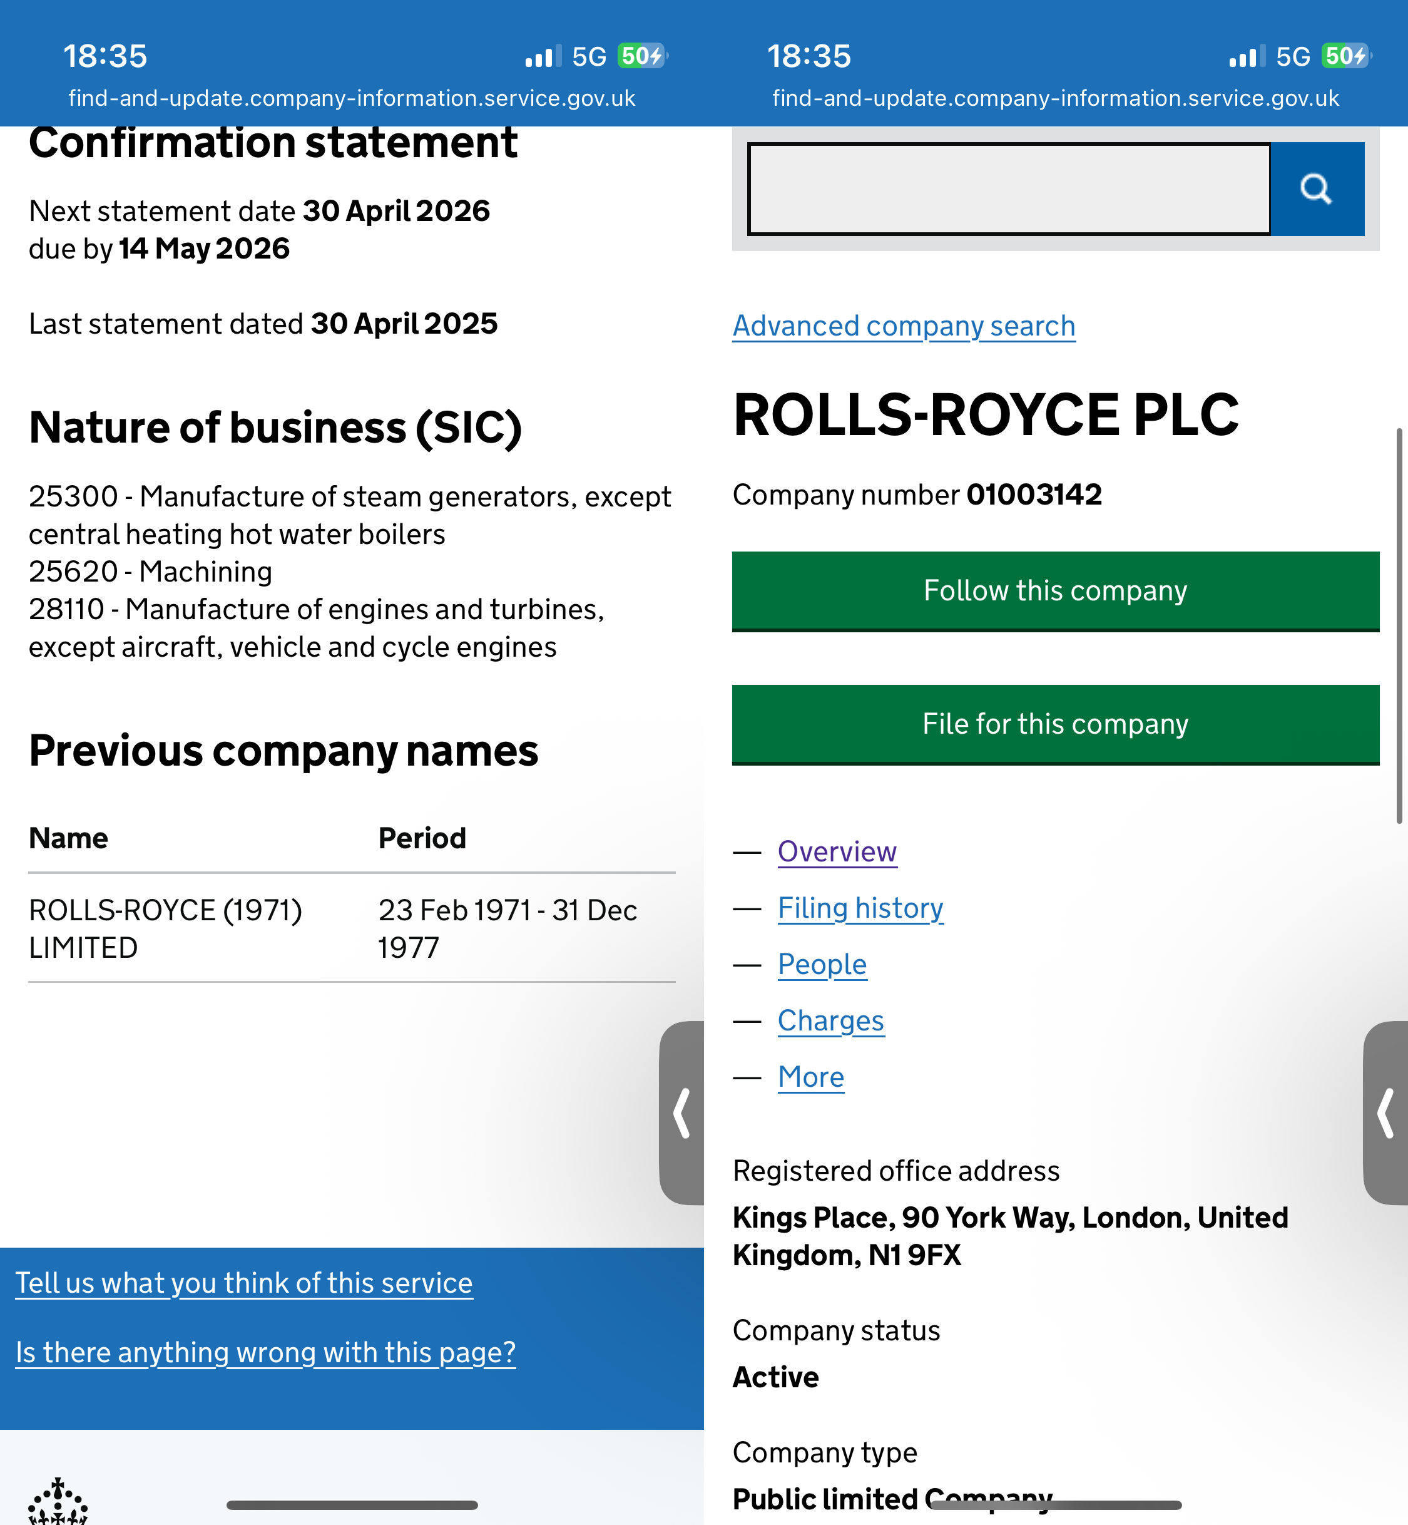Open 'Tell us what you think of this service'

coord(244,1283)
